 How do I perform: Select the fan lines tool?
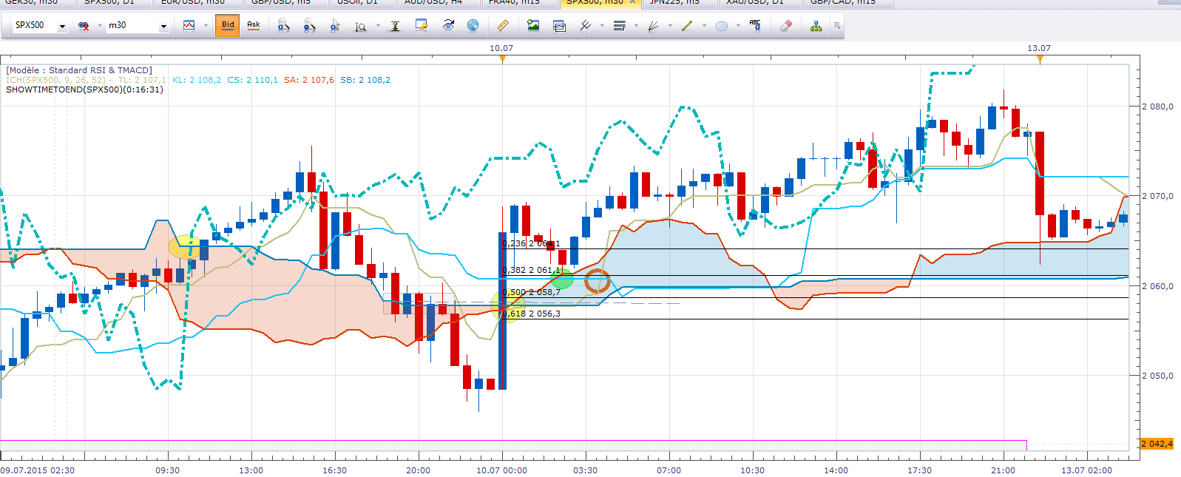click(653, 26)
